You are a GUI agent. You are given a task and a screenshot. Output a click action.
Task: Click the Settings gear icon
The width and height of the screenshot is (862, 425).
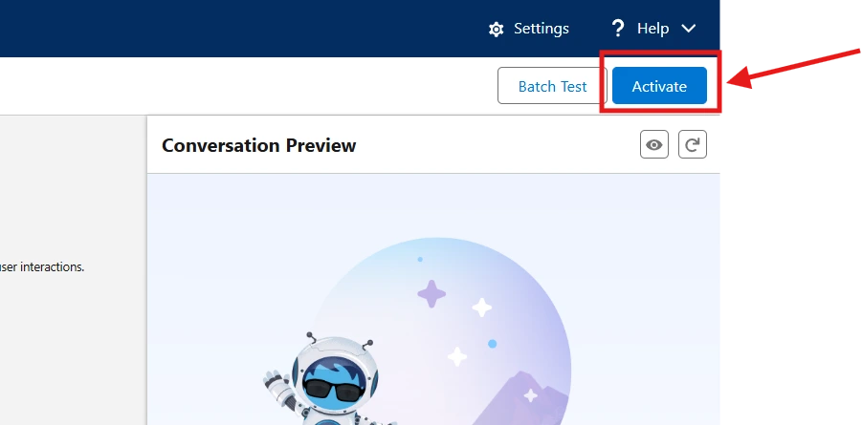coord(496,29)
